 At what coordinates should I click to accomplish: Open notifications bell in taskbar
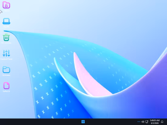(162, 122)
